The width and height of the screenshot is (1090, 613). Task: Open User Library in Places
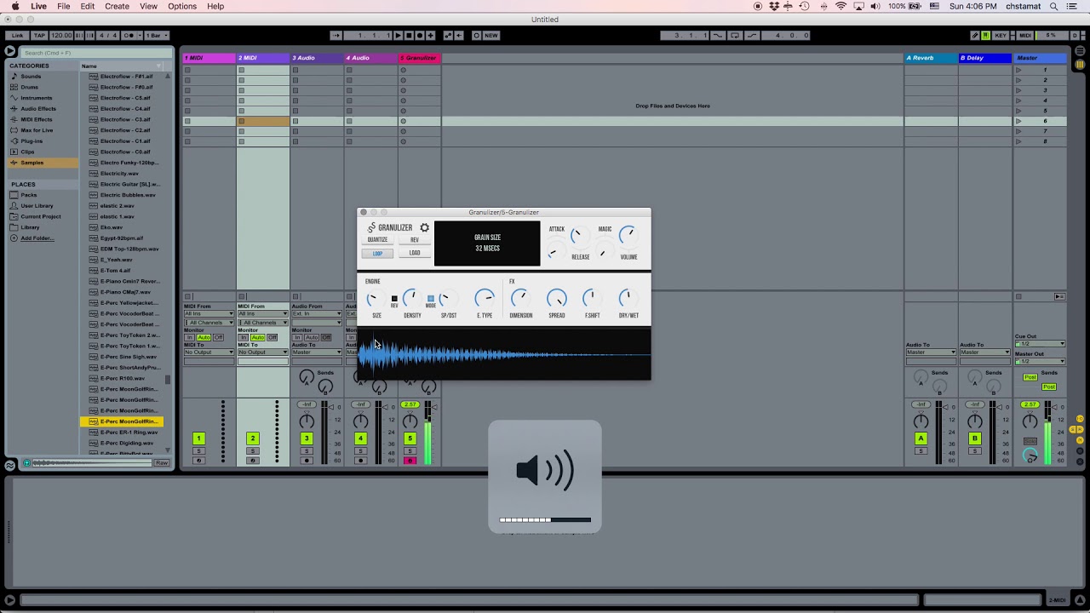(37, 206)
